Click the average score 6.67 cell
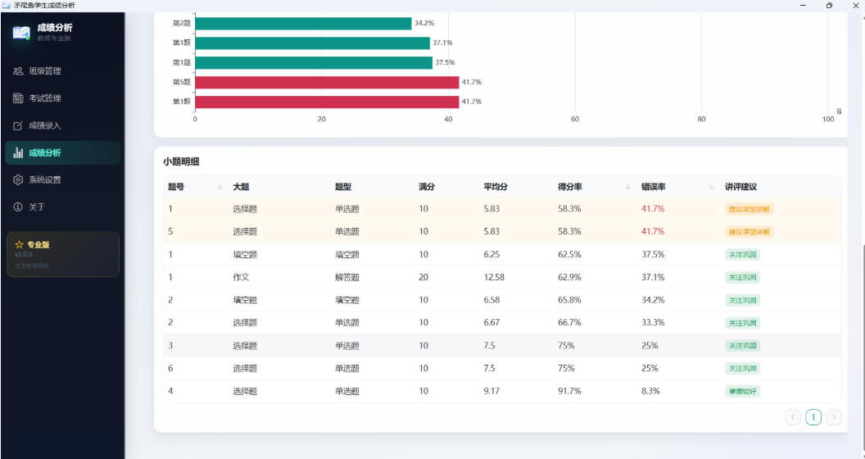This screenshot has height=459, width=865. point(491,323)
